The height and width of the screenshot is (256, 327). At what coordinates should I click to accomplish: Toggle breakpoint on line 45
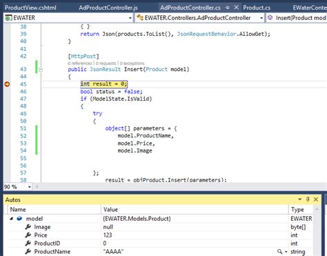pos(7,84)
